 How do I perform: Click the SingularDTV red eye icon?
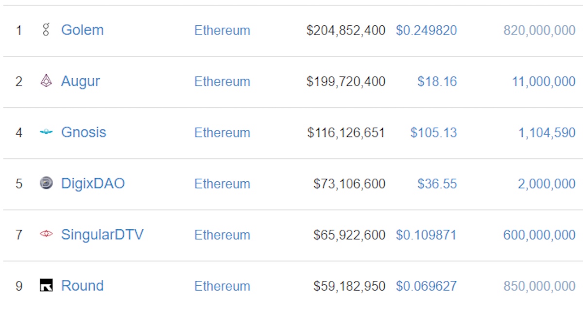(x=46, y=235)
